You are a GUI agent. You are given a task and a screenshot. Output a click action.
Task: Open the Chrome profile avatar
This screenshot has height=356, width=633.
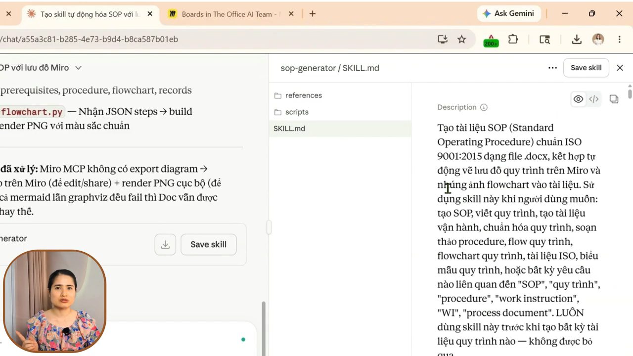tap(598, 39)
